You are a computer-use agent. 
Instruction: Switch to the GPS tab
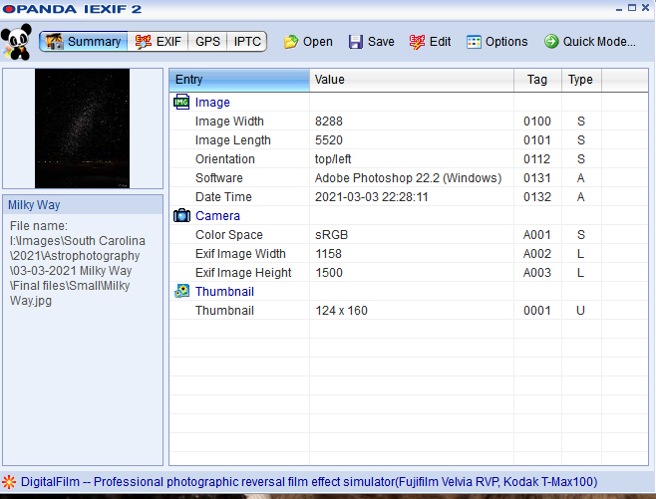(x=207, y=42)
